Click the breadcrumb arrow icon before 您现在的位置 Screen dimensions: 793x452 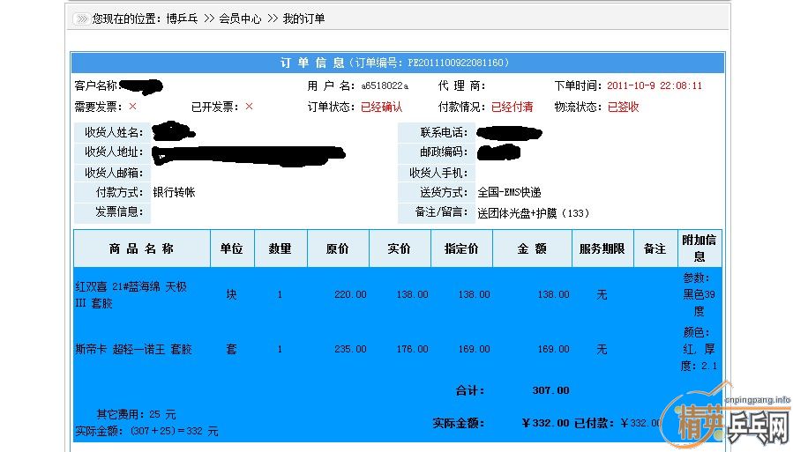click(x=81, y=19)
